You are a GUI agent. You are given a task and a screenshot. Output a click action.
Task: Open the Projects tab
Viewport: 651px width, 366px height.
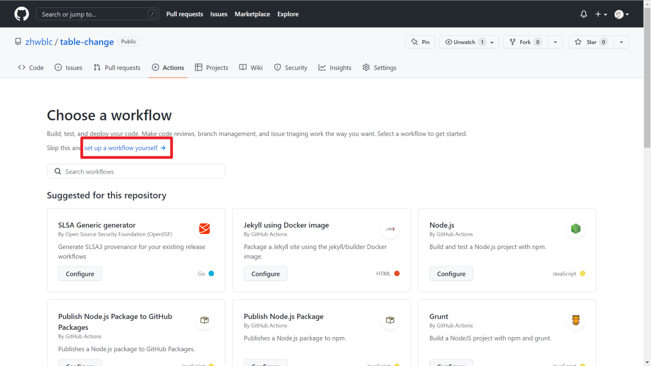(212, 67)
